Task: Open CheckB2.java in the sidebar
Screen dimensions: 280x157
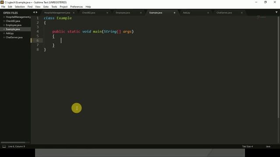Action: 13,21
